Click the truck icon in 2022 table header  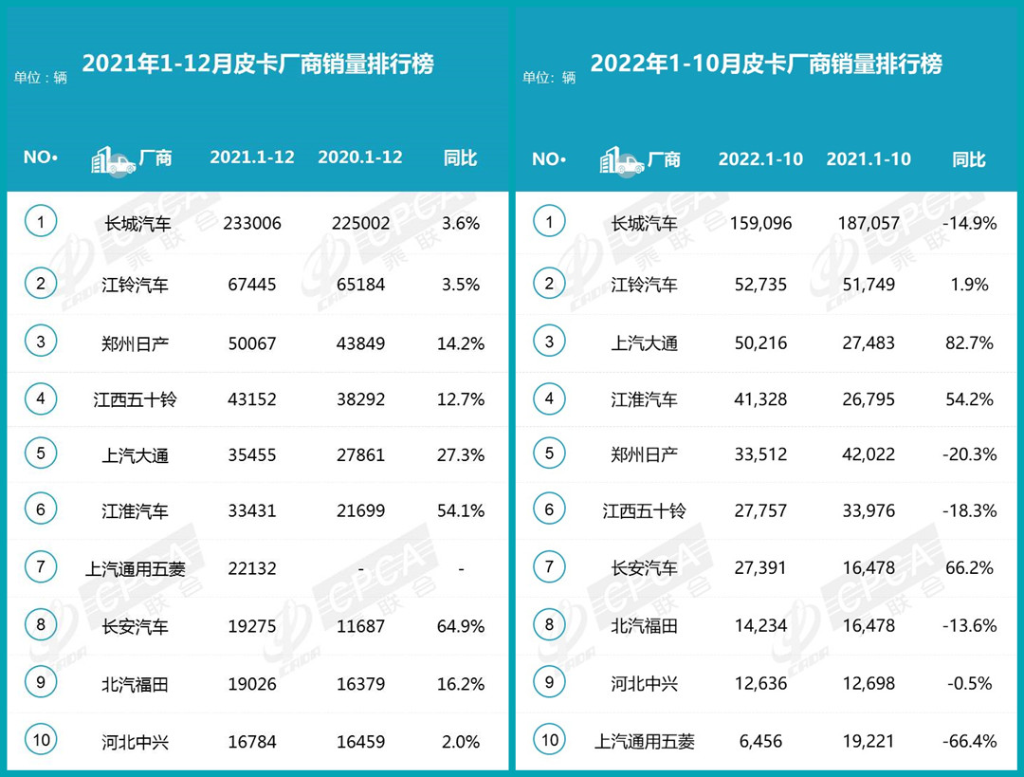tap(621, 159)
